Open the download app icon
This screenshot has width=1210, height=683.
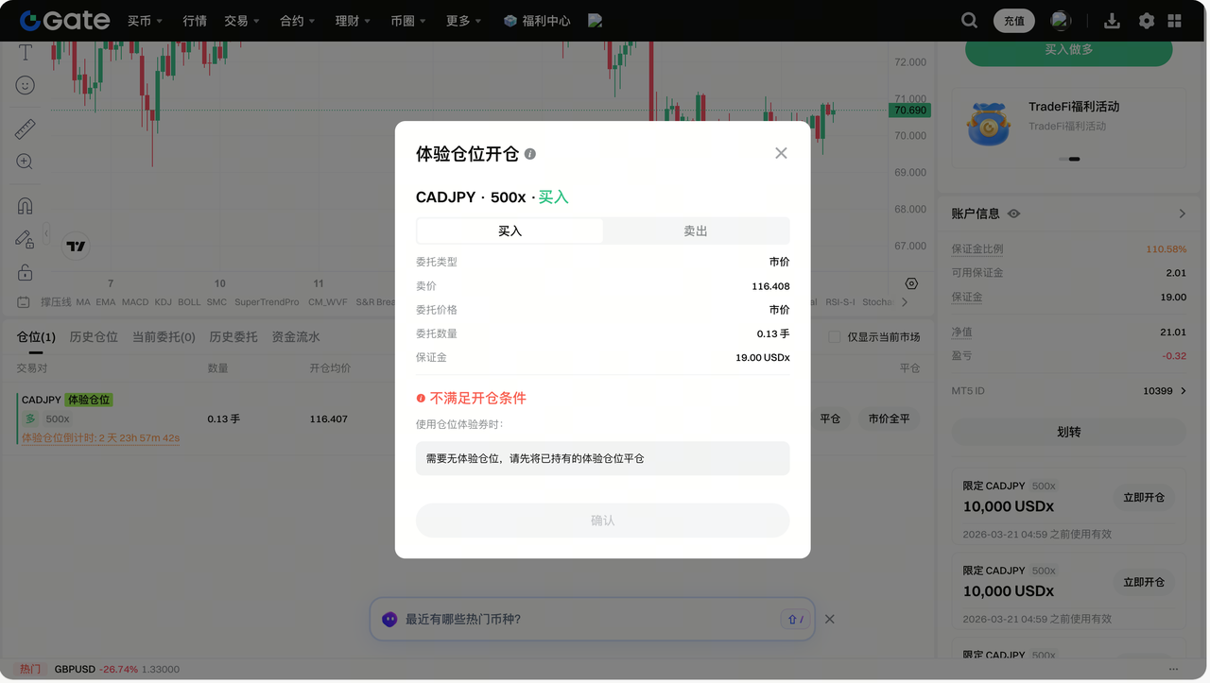[1112, 21]
